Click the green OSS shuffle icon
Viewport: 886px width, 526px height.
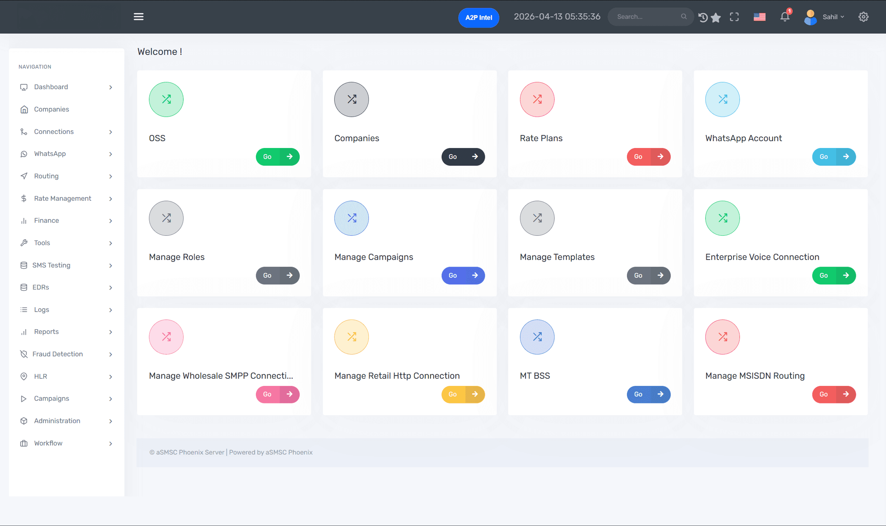pyautogui.click(x=166, y=99)
